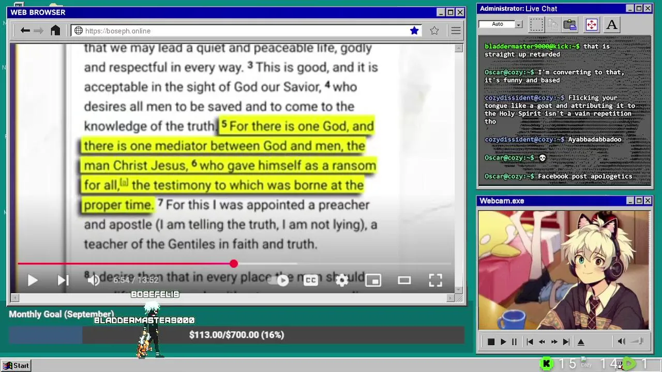Click the BOSEFELIS sprite label

[155, 295]
